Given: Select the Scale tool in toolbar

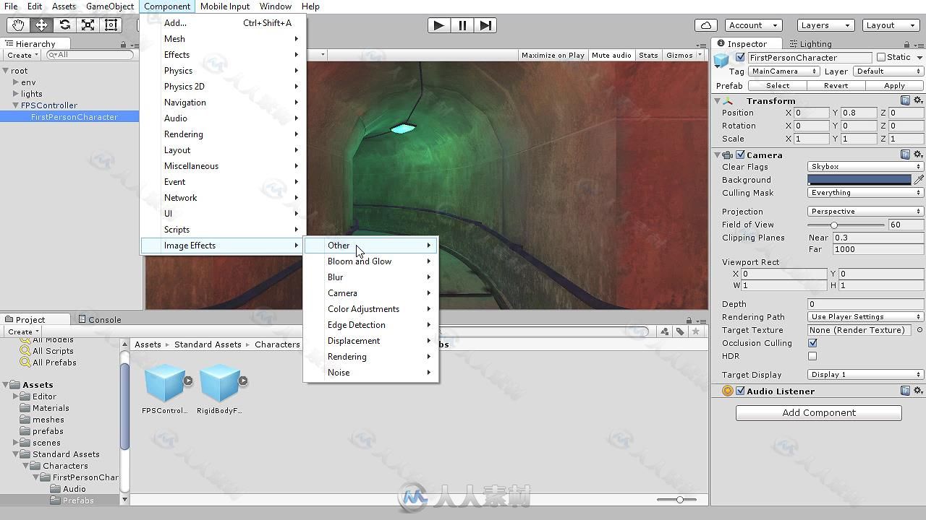Looking at the screenshot, I should (x=88, y=25).
